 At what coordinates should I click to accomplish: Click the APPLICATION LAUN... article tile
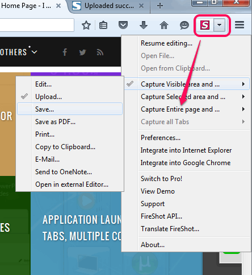tap(82, 228)
